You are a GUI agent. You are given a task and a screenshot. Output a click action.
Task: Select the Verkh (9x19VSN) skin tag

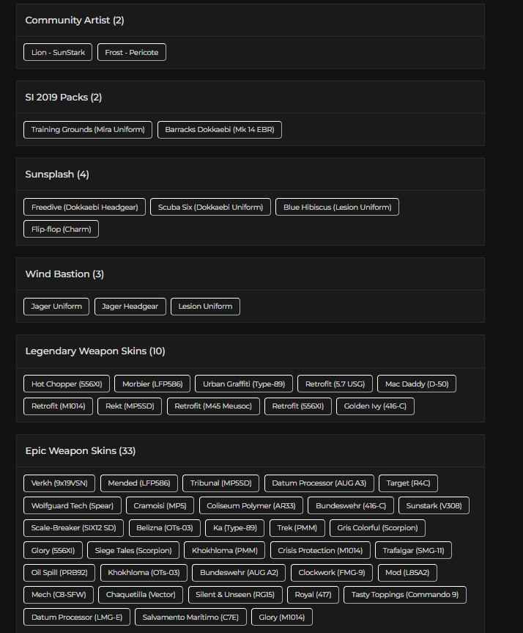click(59, 483)
